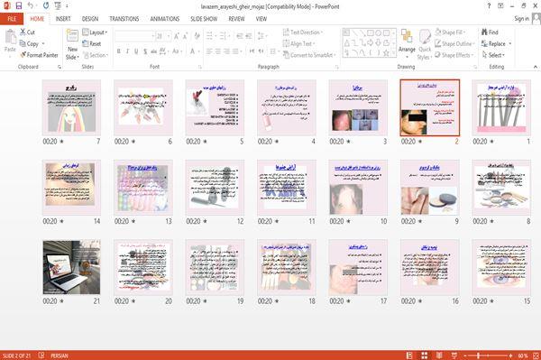Switch to Reading View in status bar

tap(439, 355)
